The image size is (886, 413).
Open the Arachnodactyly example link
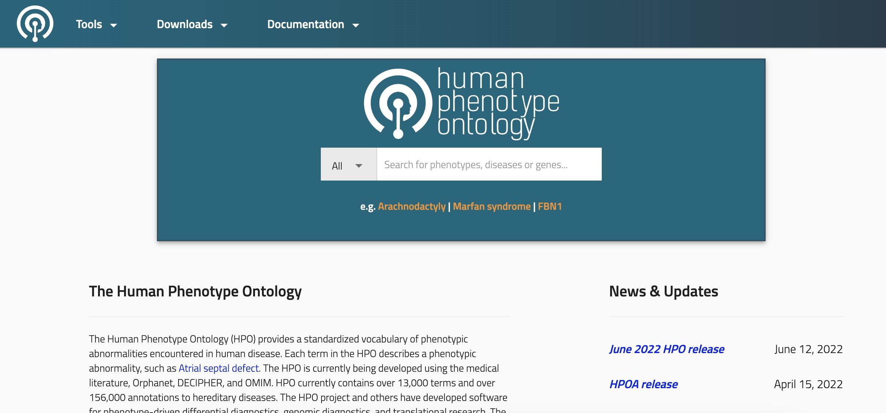(x=412, y=206)
